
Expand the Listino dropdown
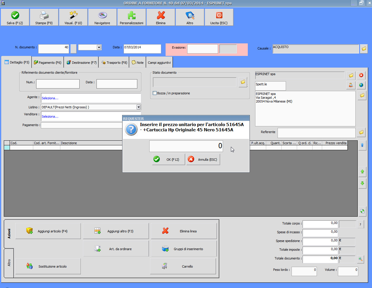[x=138, y=107]
